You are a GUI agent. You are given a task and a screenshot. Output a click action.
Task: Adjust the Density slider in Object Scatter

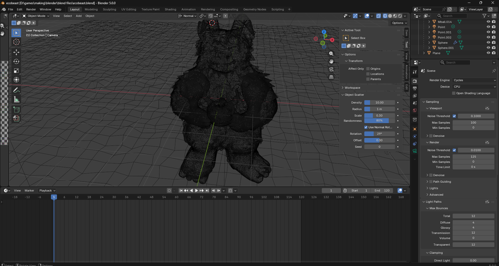[x=379, y=103]
